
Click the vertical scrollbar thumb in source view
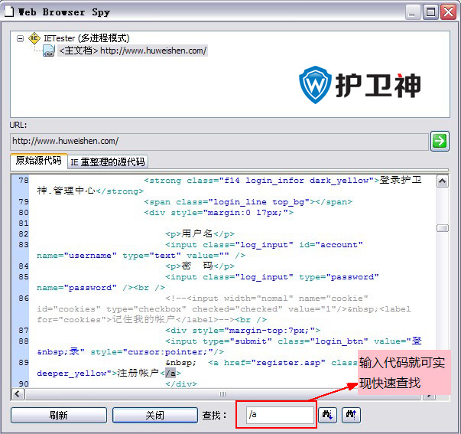(x=442, y=228)
